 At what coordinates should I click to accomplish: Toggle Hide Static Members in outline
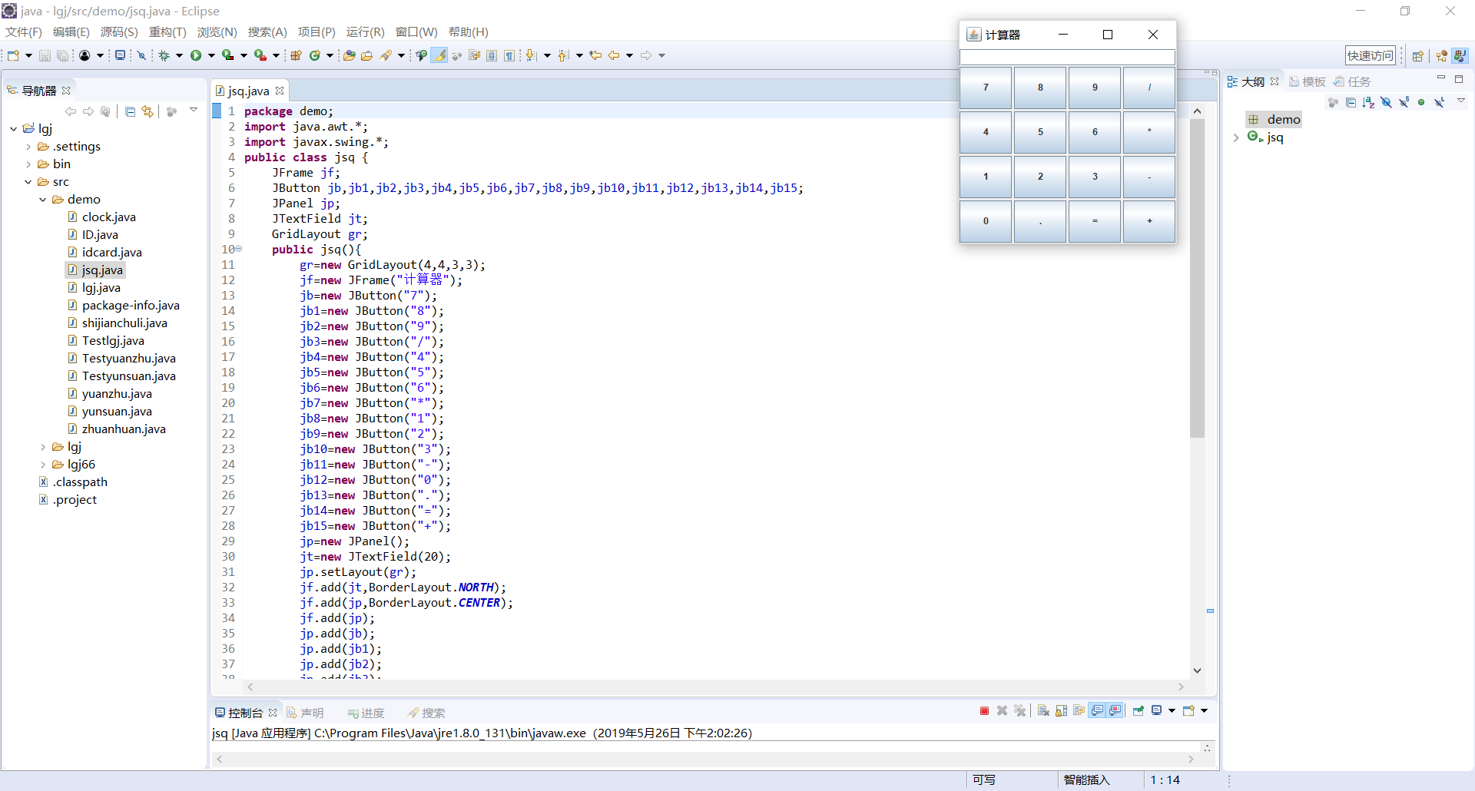[1404, 102]
